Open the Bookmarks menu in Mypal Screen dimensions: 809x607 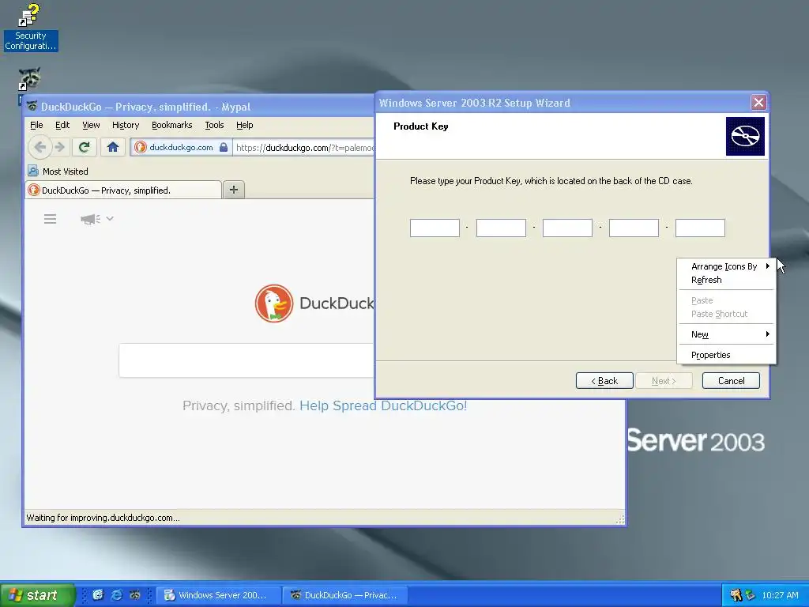point(171,125)
